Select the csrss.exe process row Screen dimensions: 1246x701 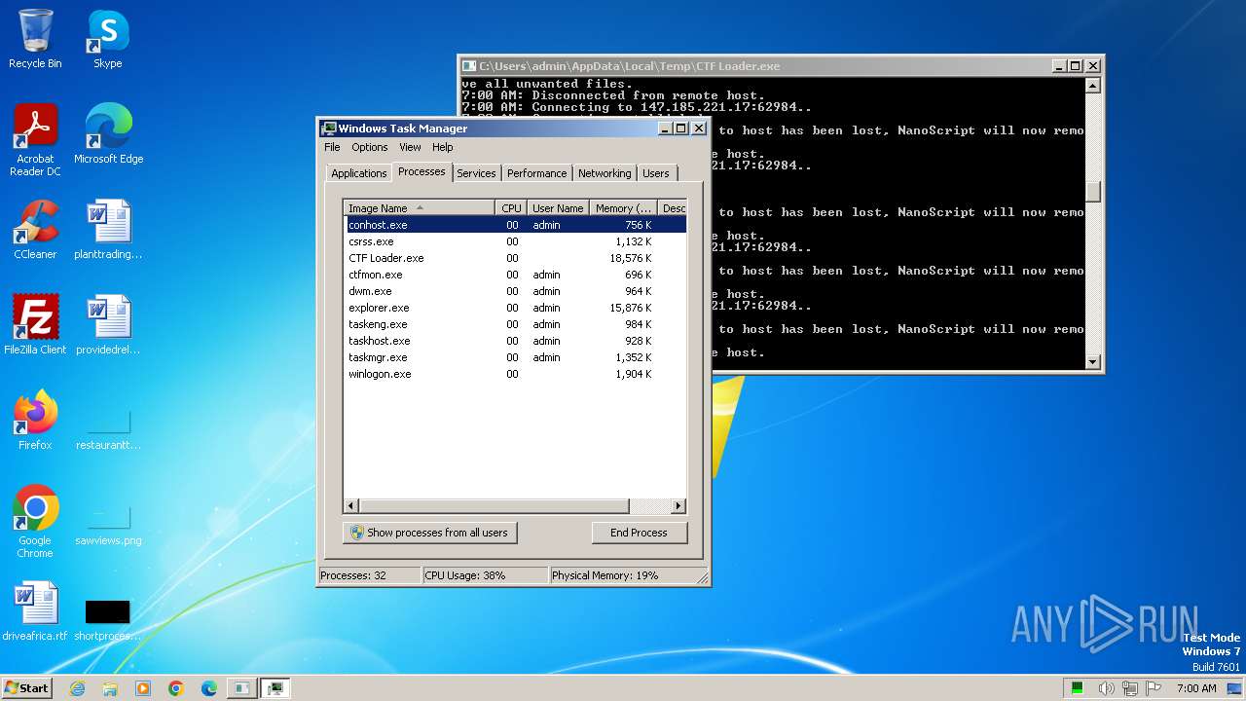coord(515,241)
